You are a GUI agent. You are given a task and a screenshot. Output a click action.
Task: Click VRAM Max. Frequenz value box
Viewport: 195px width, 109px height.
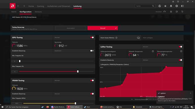[x=17, y=103]
